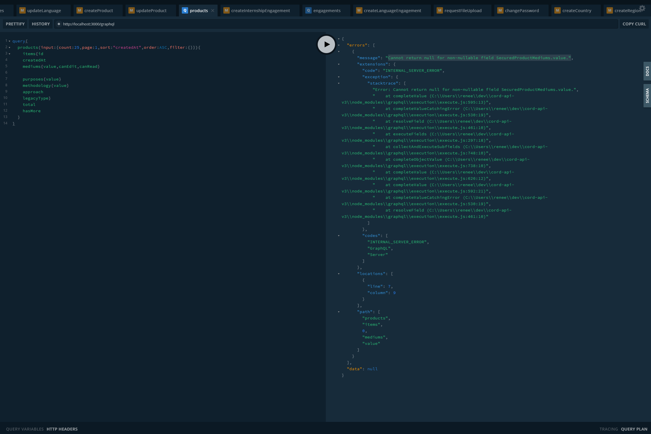Open the SCHEMA side panel
Viewport: 651px width, 434px height.
[x=647, y=96]
